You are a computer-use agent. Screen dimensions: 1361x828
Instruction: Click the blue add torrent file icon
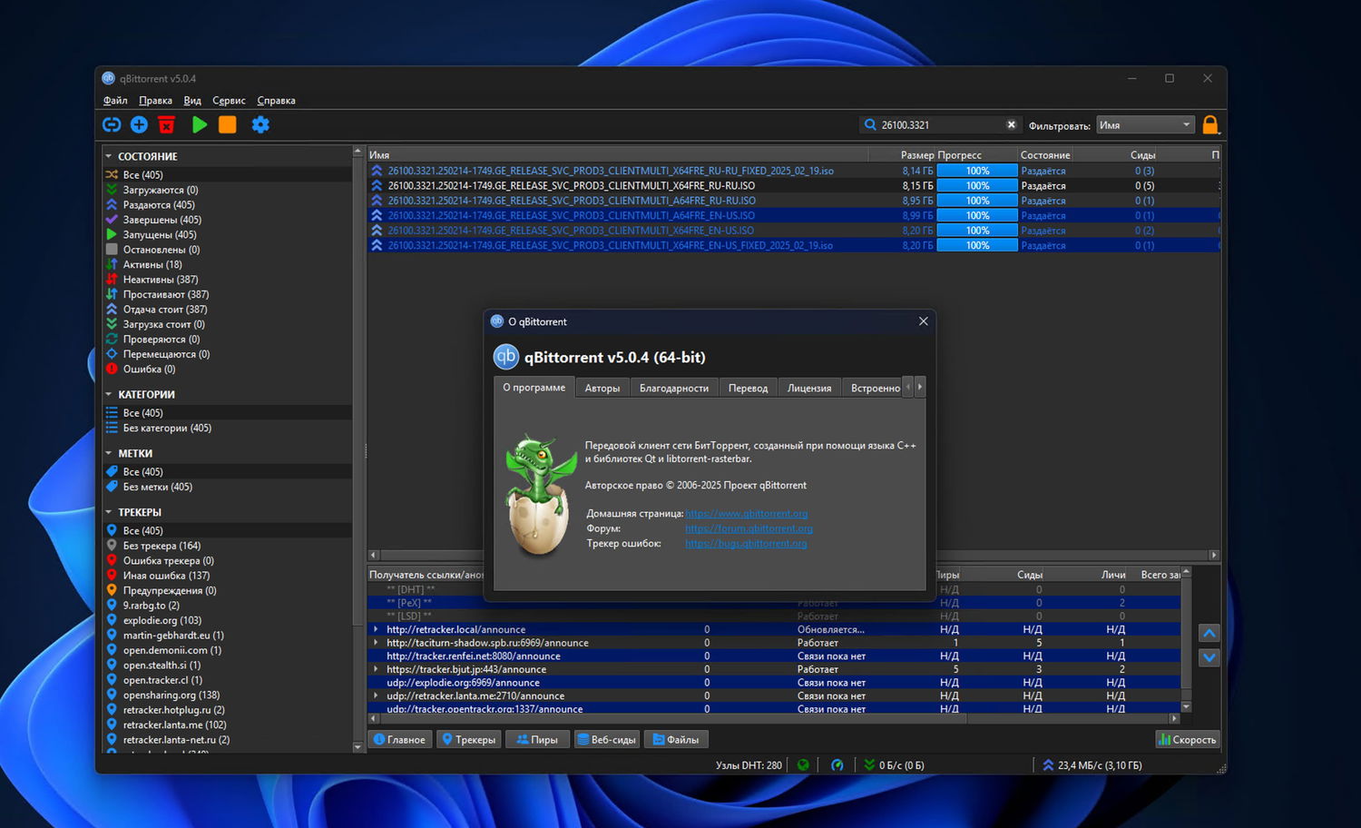(139, 124)
